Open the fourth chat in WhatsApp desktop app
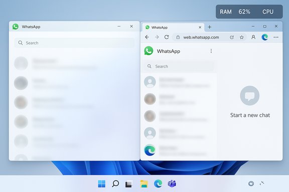The width and height of the screenshot is (289, 192). coord(74,122)
